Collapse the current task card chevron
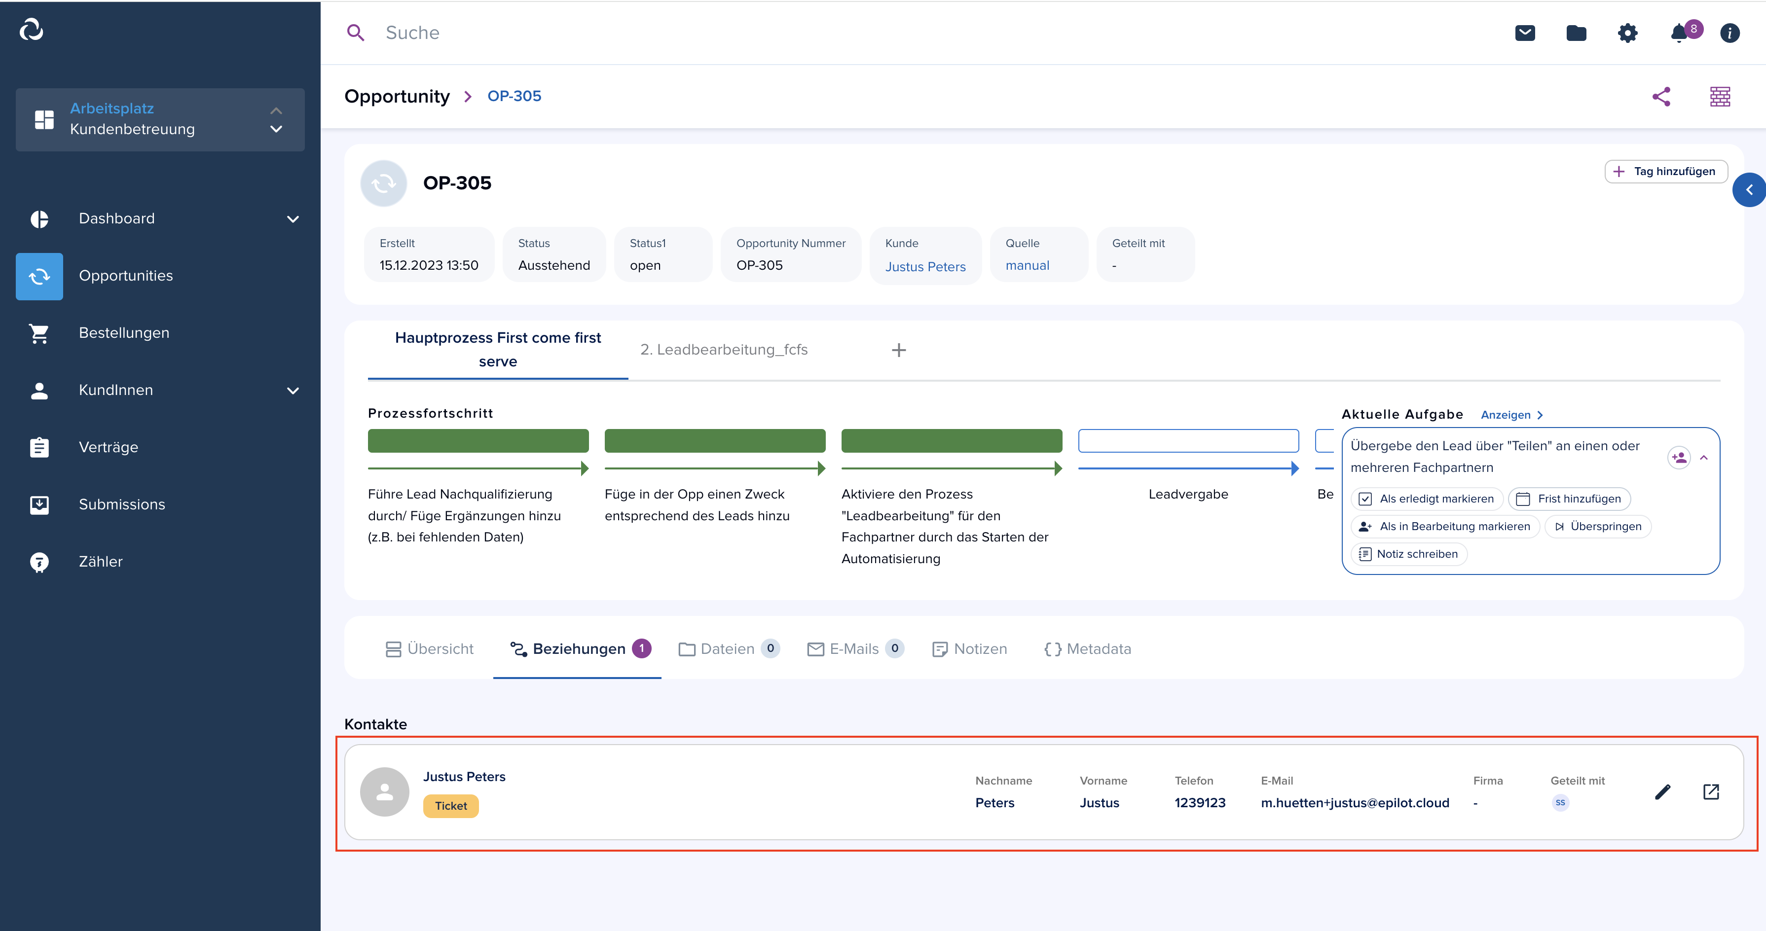Viewport: 1766px width, 931px height. (x=1704, y=457)
